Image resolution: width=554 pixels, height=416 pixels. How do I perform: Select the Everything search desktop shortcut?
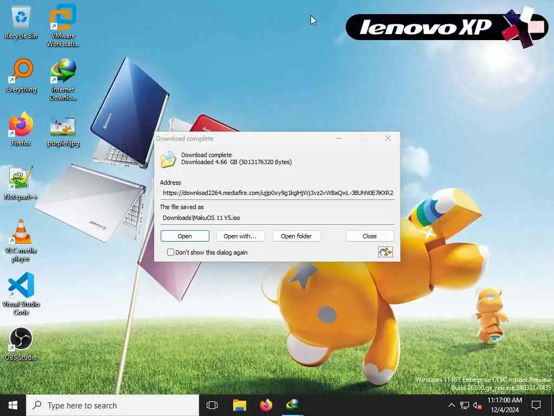tap(21, 76)
